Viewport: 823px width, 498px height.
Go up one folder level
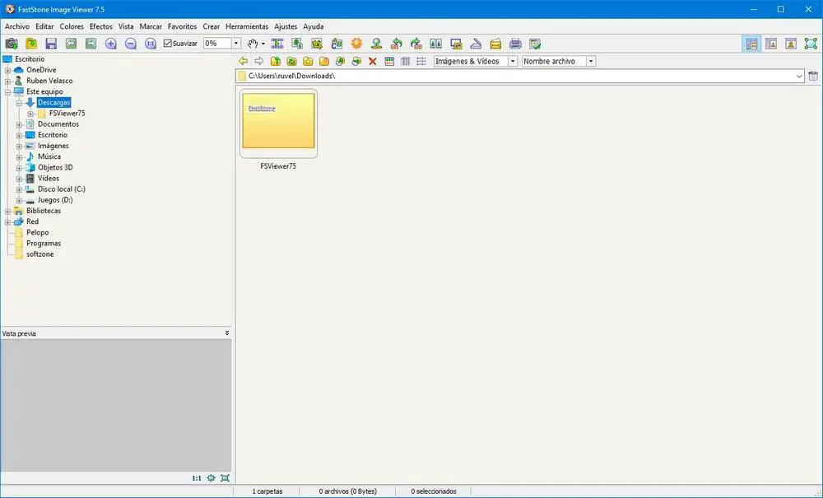point(276,62)
